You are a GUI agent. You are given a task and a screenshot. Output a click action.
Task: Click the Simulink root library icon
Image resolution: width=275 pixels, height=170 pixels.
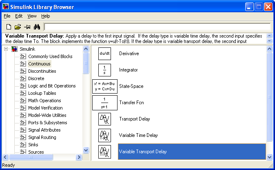tap(14, 49)
